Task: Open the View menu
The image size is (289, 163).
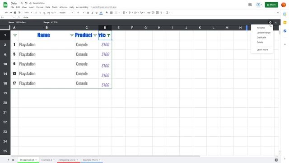Action: pos(24,7)
